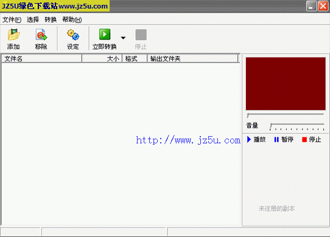Sort by 格式 column header
330x237 pixels.
(x=135, y=58)
